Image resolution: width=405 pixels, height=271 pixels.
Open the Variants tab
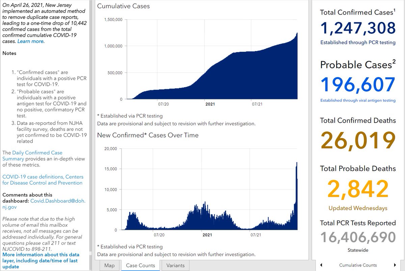click(175, 265)
